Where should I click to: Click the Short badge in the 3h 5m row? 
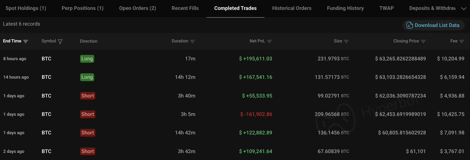pos(88,114)
